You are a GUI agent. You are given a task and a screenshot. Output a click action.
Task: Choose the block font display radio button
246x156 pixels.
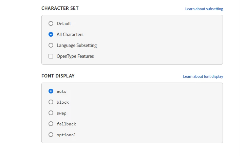[x=51, y=102]
